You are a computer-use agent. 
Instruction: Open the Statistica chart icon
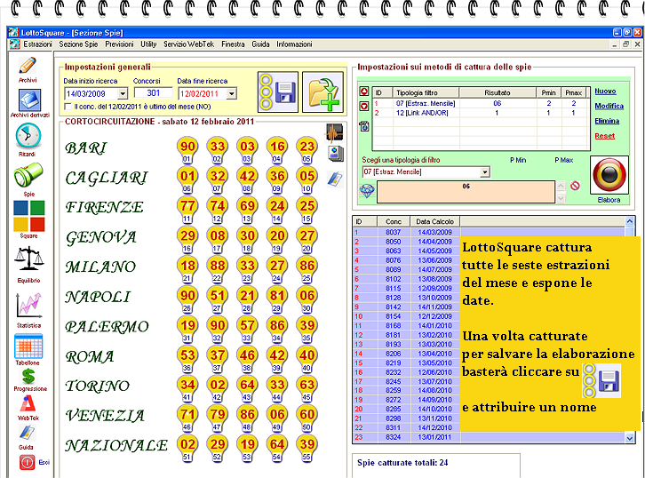pos(28,305)
